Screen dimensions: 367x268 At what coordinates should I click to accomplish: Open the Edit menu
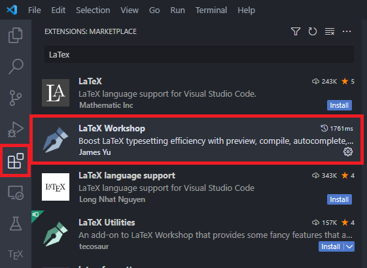click(58, 10)
